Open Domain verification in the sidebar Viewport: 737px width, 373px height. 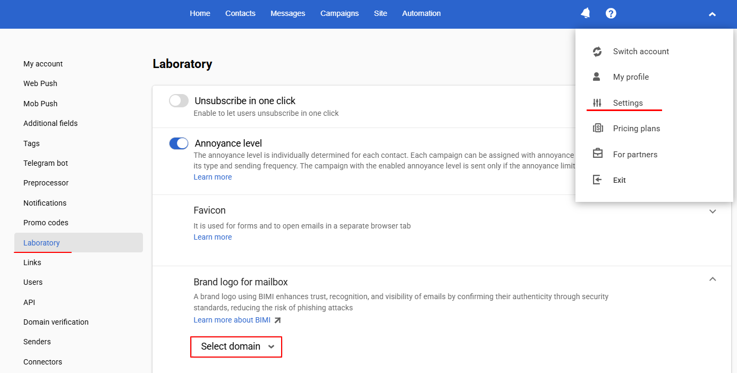56,322
